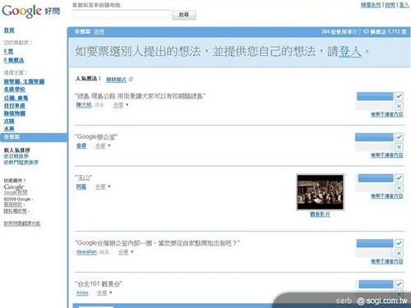This screenshot has width=411, height=308.
Task: Open the 簡報模式 presentation mode link
Action: tap(116, 80)
